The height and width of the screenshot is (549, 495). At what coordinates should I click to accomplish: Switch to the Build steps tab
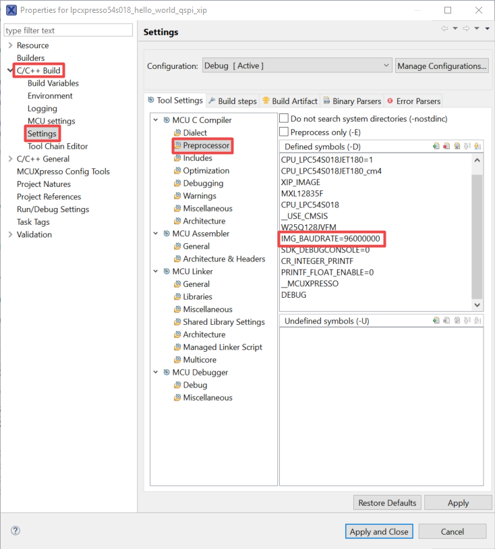[233, 101]
